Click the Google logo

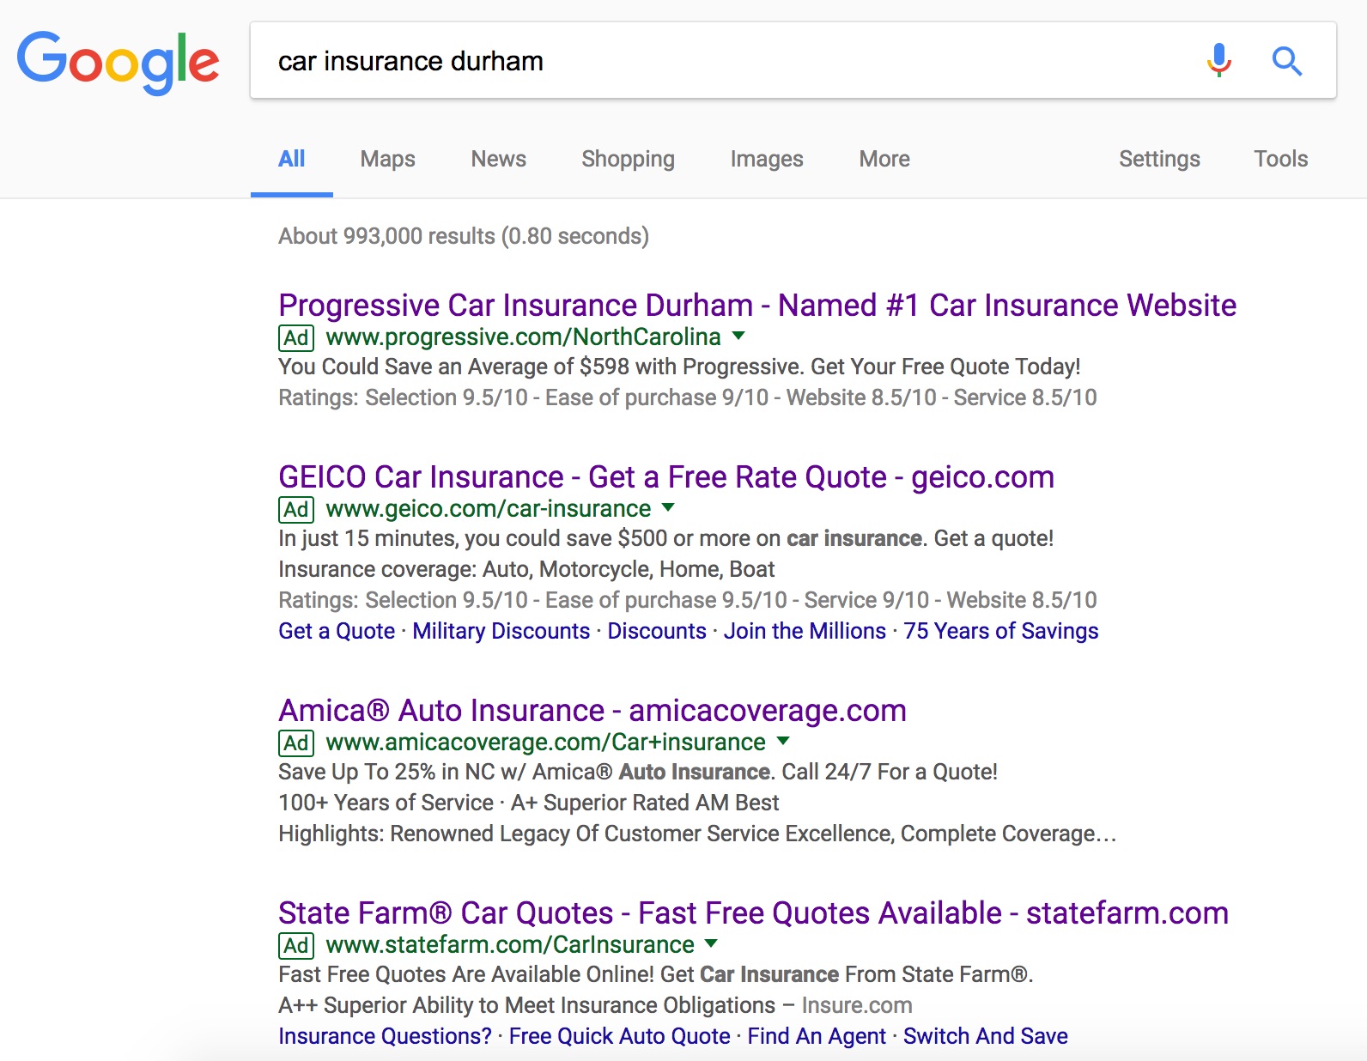[118, 63]
